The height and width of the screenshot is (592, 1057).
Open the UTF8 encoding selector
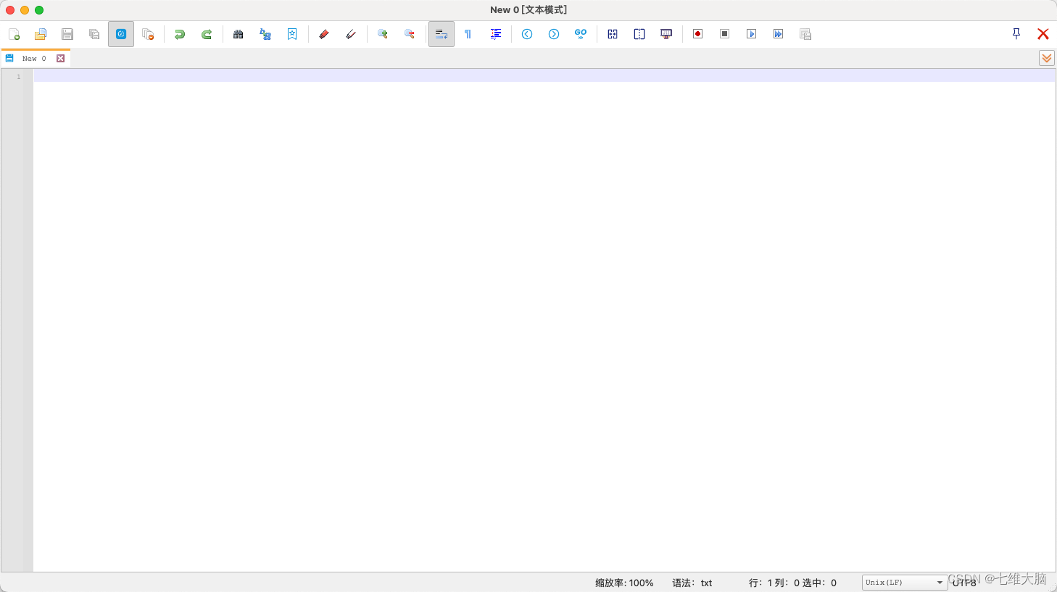(x=964, y=582)
